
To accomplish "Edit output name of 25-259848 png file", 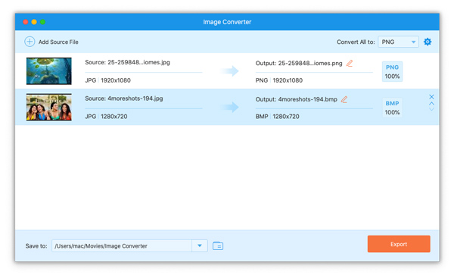I will pyautogui.click(x=350, y=63).
